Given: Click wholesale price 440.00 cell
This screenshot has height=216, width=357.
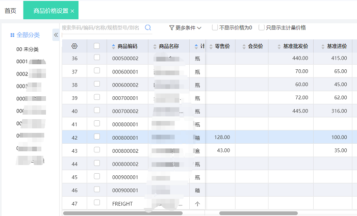Looking at the screenshot, I should 300,58.
